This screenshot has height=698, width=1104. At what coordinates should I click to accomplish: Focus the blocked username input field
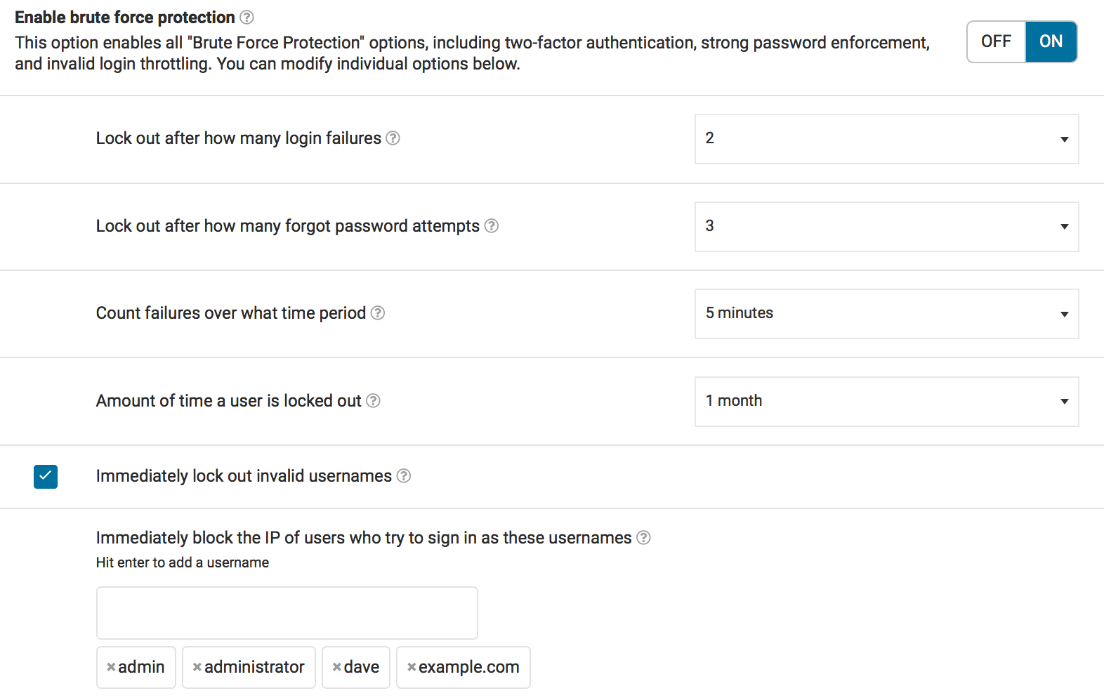[x=287, y=613]
